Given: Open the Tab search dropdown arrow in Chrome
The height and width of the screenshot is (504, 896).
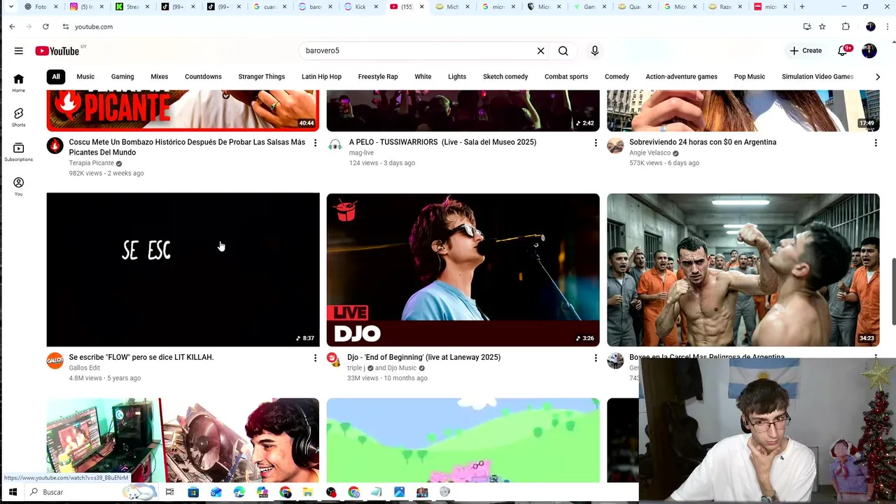Looking at the screenshot, I should click(10, 7).
